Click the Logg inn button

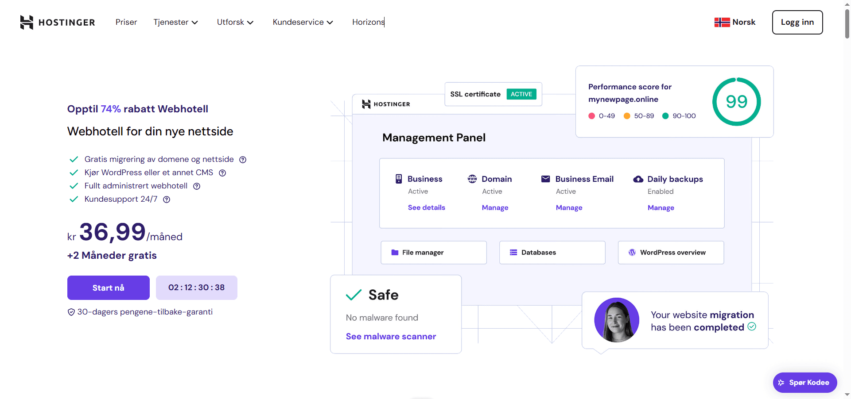(797, 22)
